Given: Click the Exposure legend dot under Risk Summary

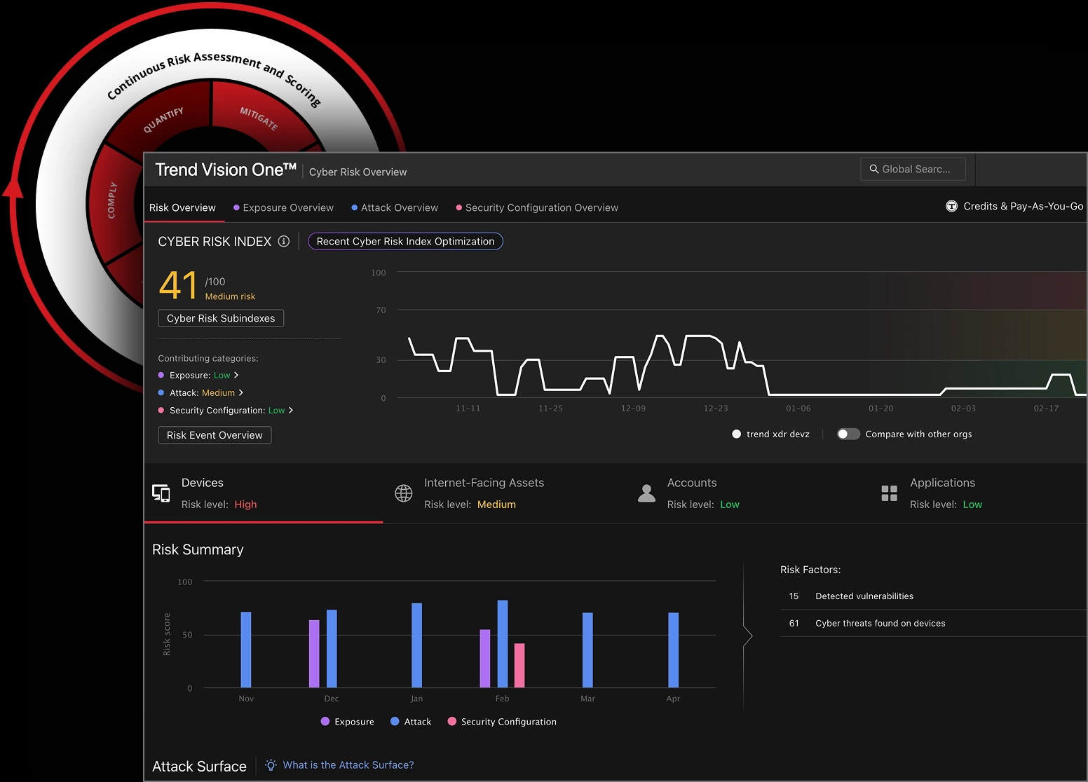Looking at the screenshot, I should click(x=325, y=721).
